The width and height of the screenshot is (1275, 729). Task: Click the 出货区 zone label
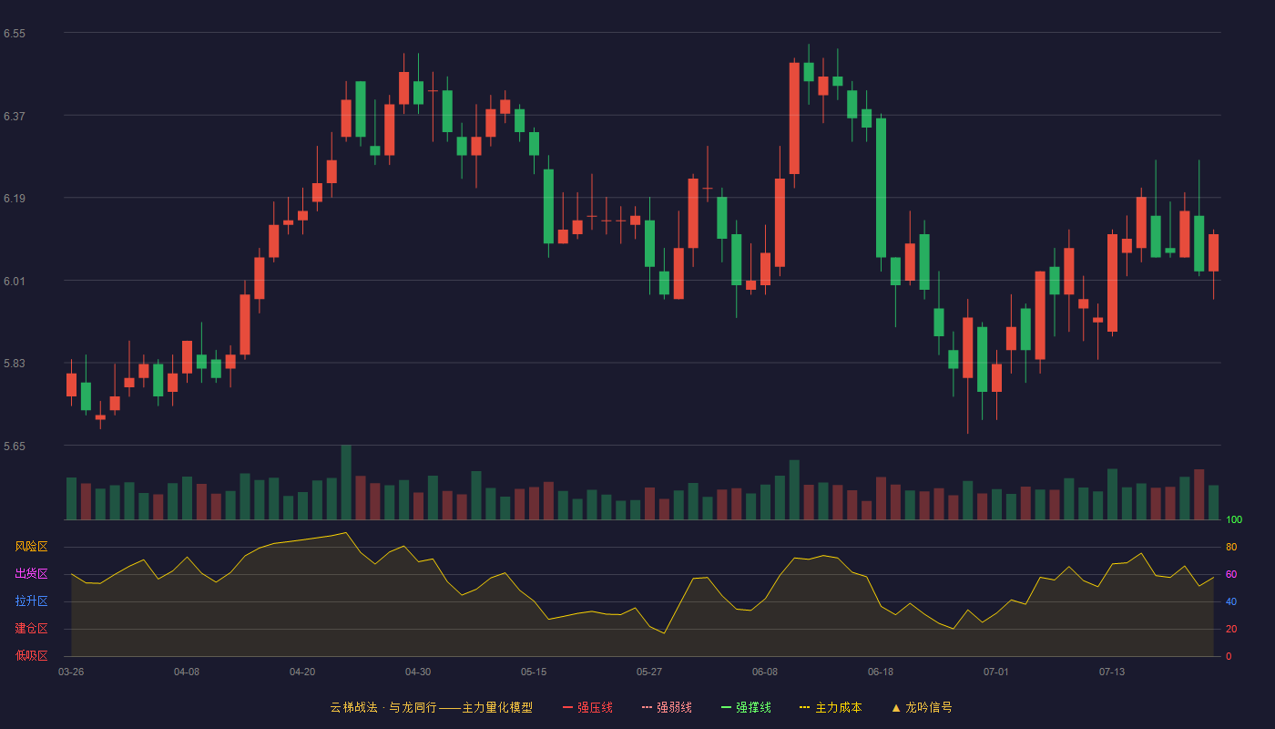tap(32, 574)
